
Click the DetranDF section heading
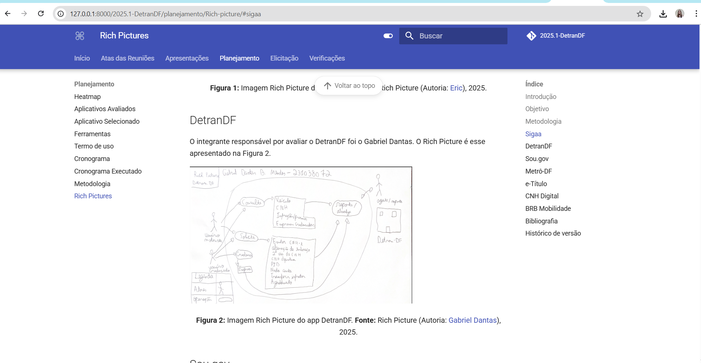tap(213, 120)
